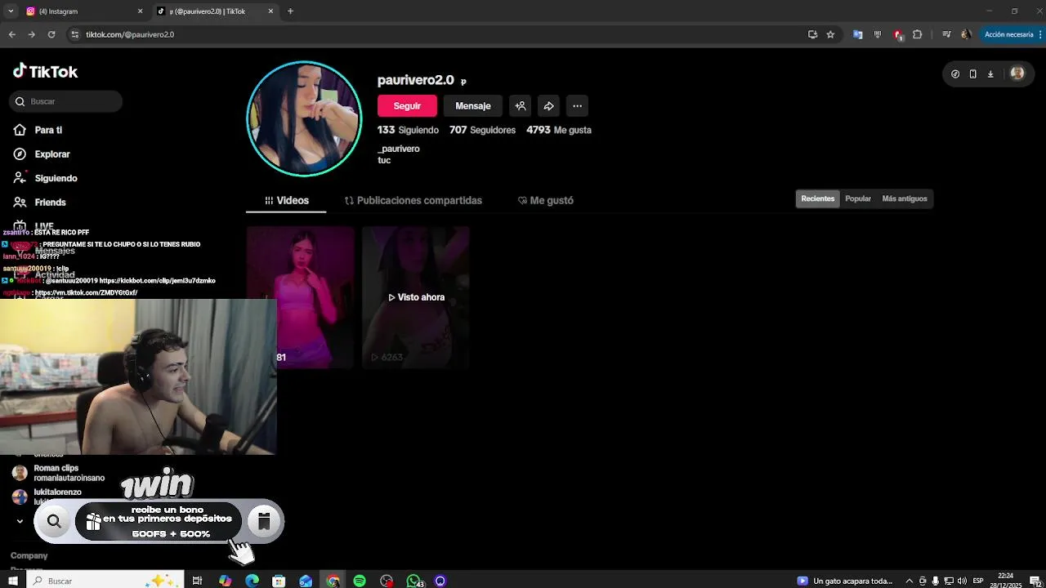Screen dimensions: 1046x588
Task: Open the Para ti feed
Action: [48, 130]
